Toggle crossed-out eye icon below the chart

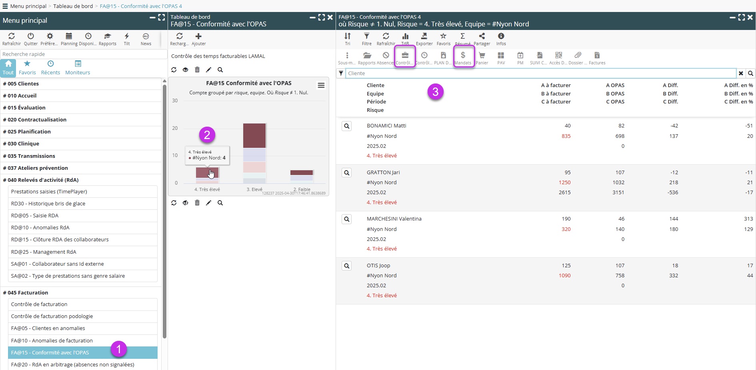tap(185, 203)
